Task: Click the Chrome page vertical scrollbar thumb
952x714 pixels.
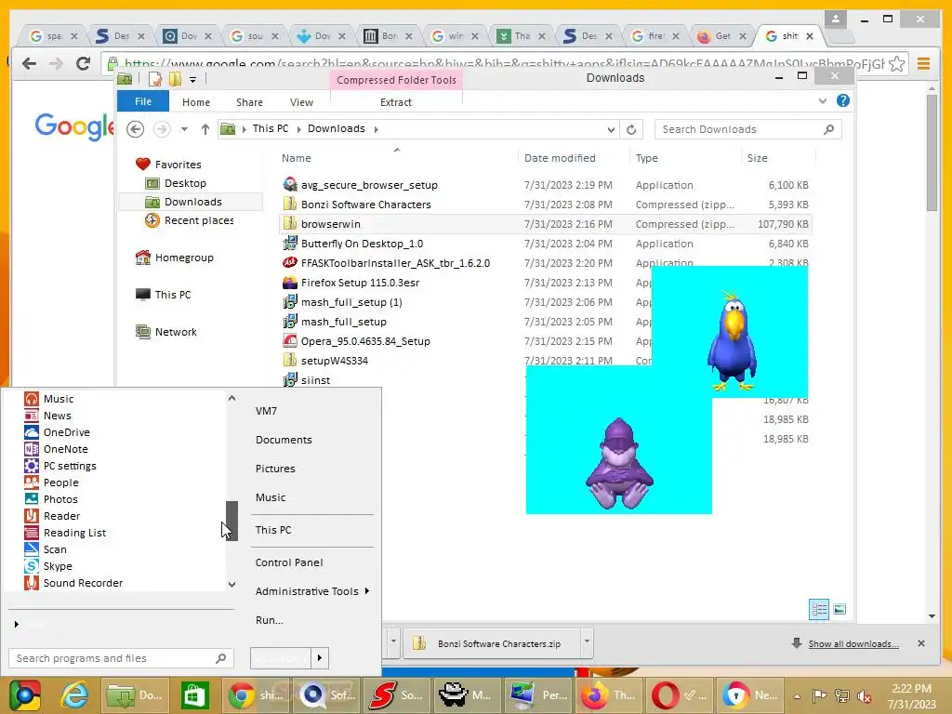Action: coord(932,153)
